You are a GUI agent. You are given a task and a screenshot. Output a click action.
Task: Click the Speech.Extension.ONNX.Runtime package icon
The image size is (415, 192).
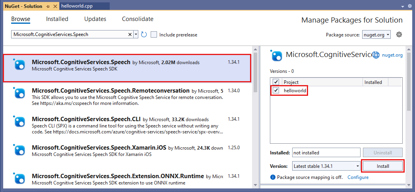click(20, 178)
